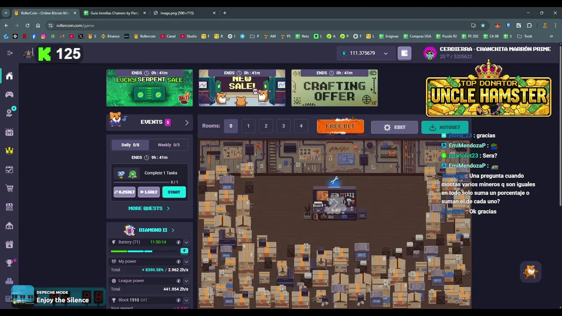Click the AUTOSET button

click(445, 127)
